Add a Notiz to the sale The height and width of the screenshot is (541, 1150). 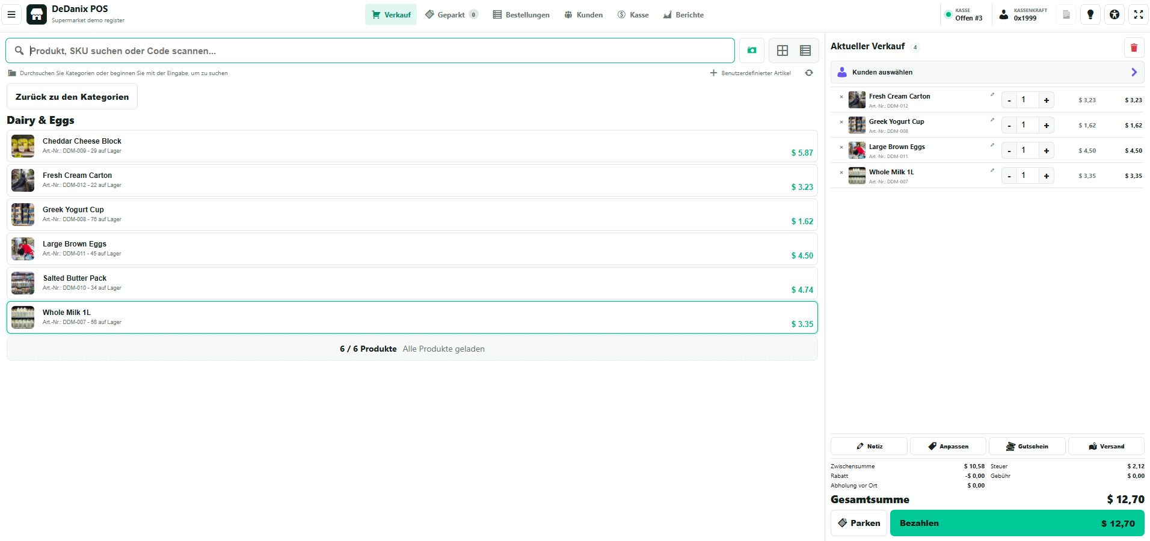tap(869, 446)
